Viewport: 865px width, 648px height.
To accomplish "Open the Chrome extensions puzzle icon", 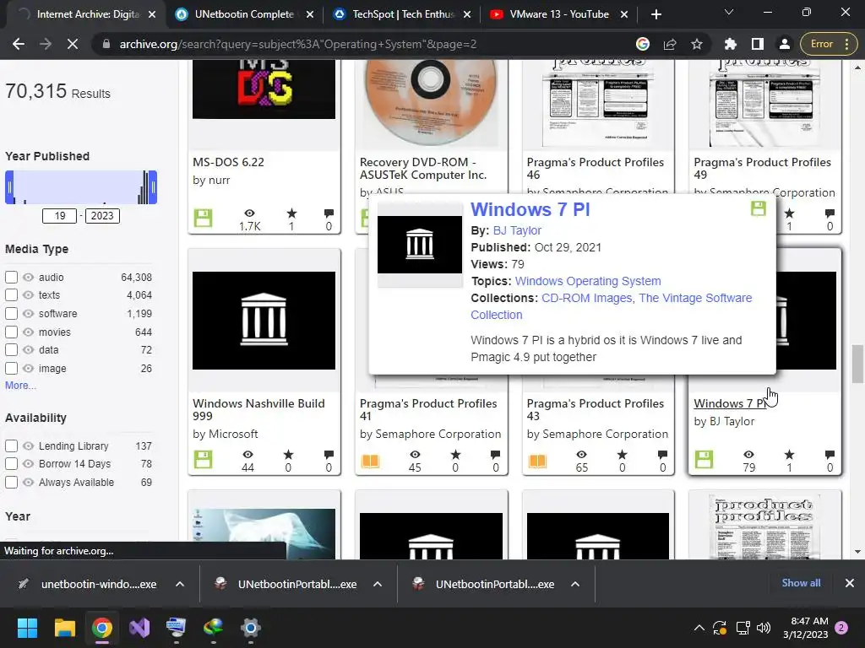I will coord(731,44).
